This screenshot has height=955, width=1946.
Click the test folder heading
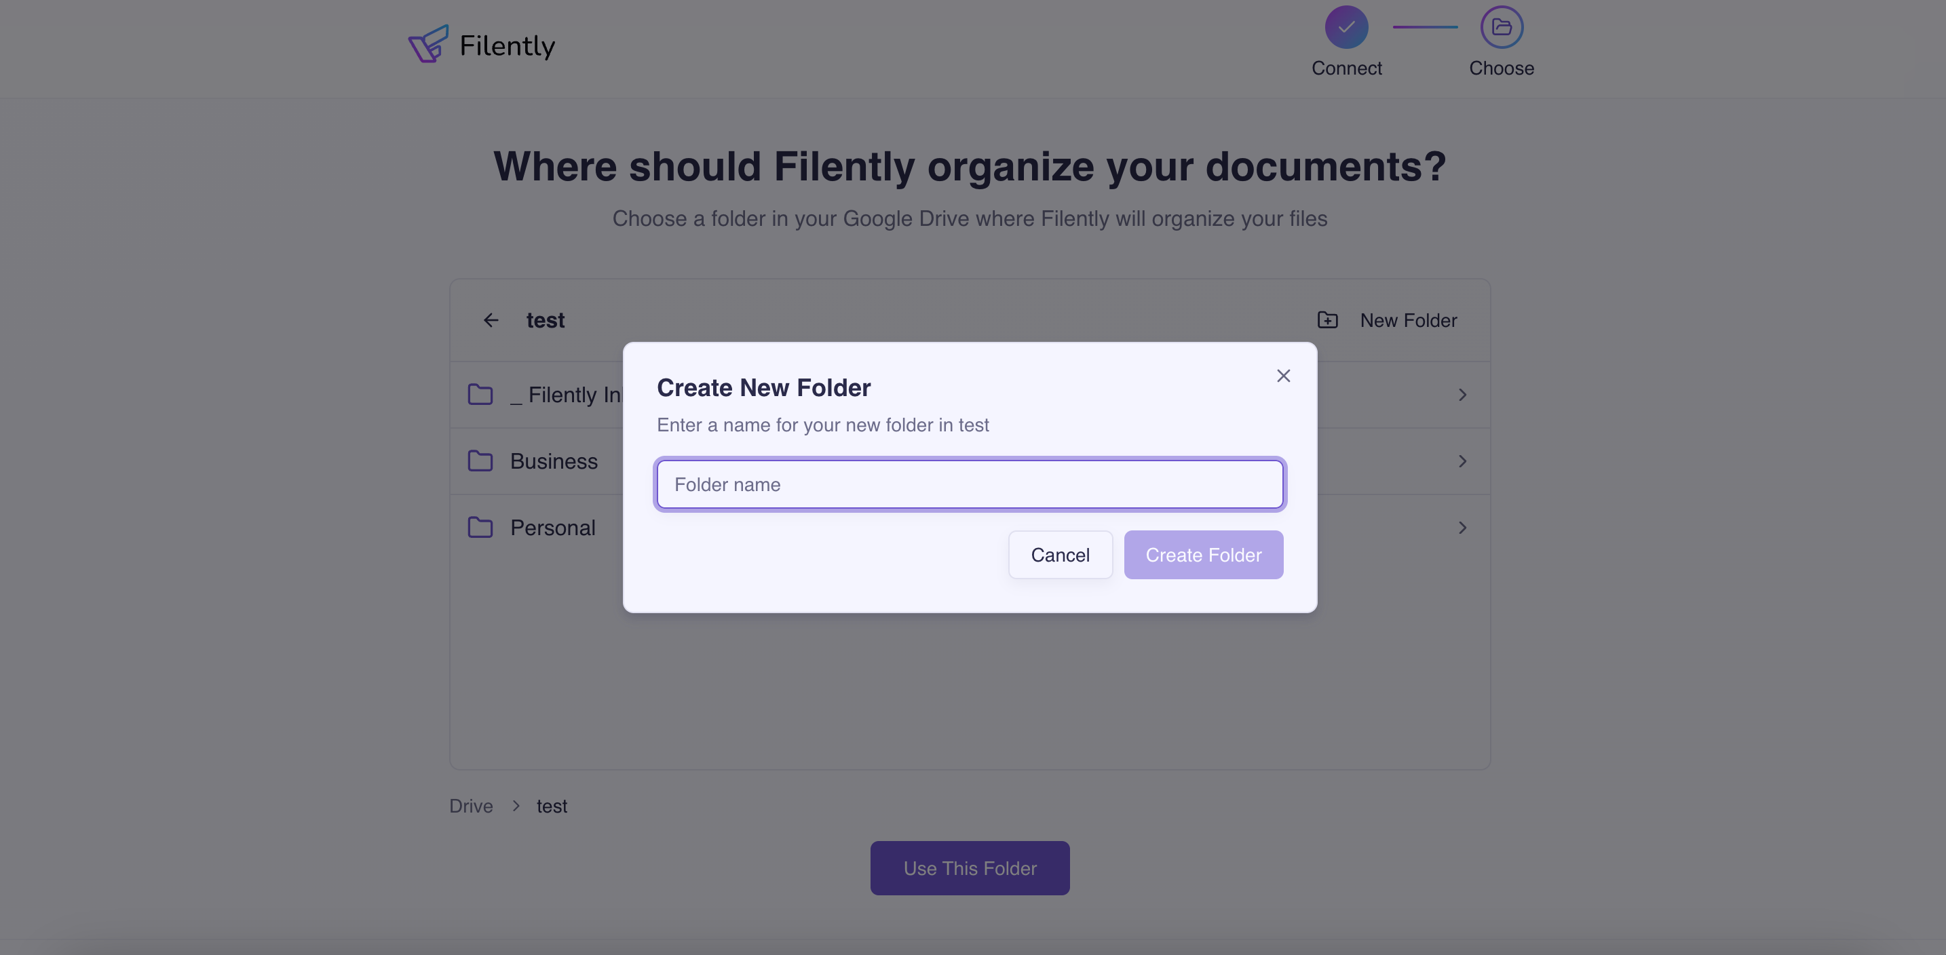click(546, 320)
